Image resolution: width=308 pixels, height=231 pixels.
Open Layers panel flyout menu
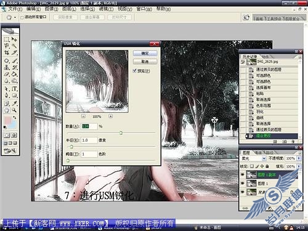pos(300,153)
